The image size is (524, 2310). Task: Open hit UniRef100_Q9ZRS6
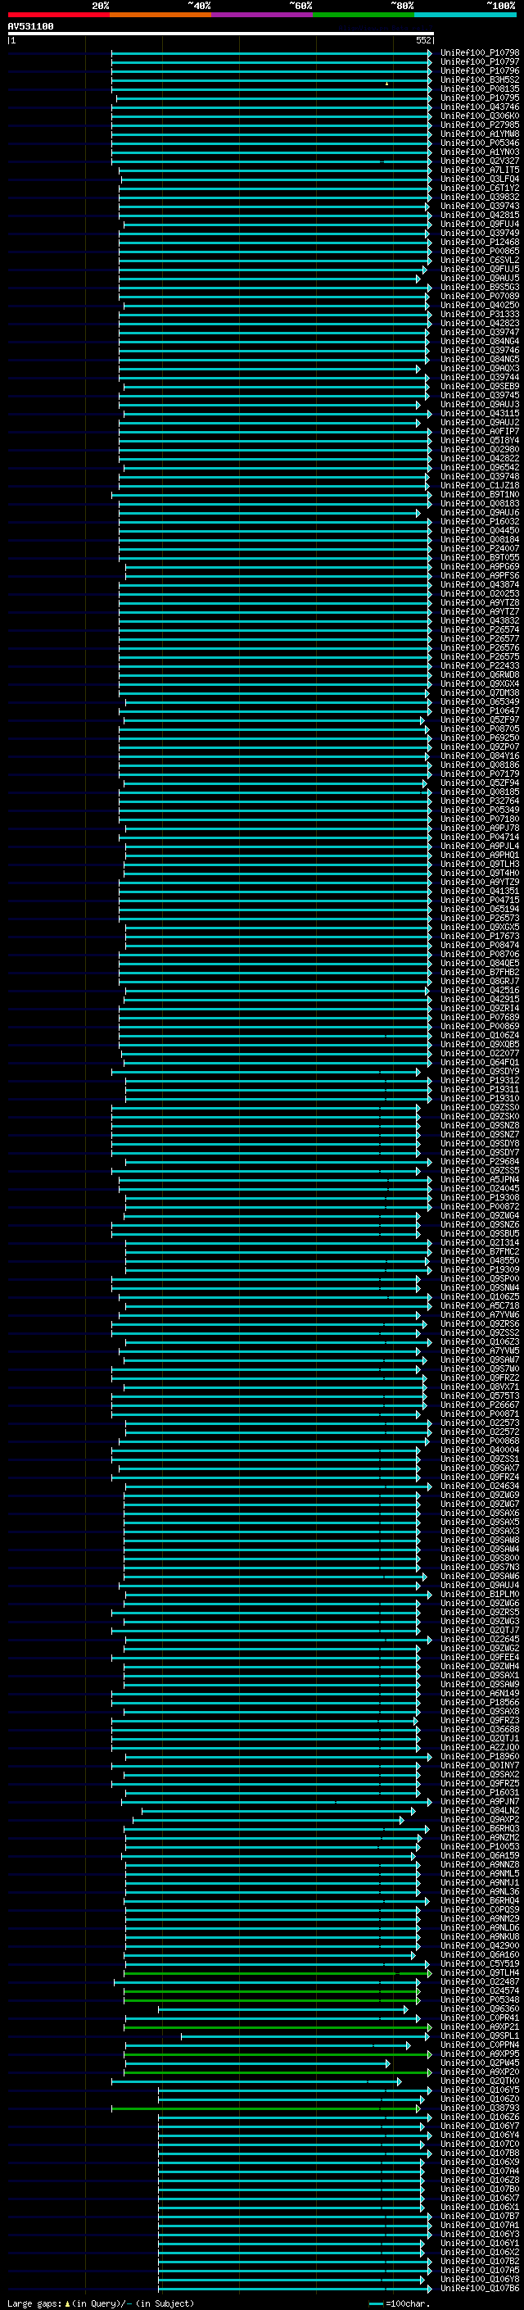click(x=480, y=1323)
